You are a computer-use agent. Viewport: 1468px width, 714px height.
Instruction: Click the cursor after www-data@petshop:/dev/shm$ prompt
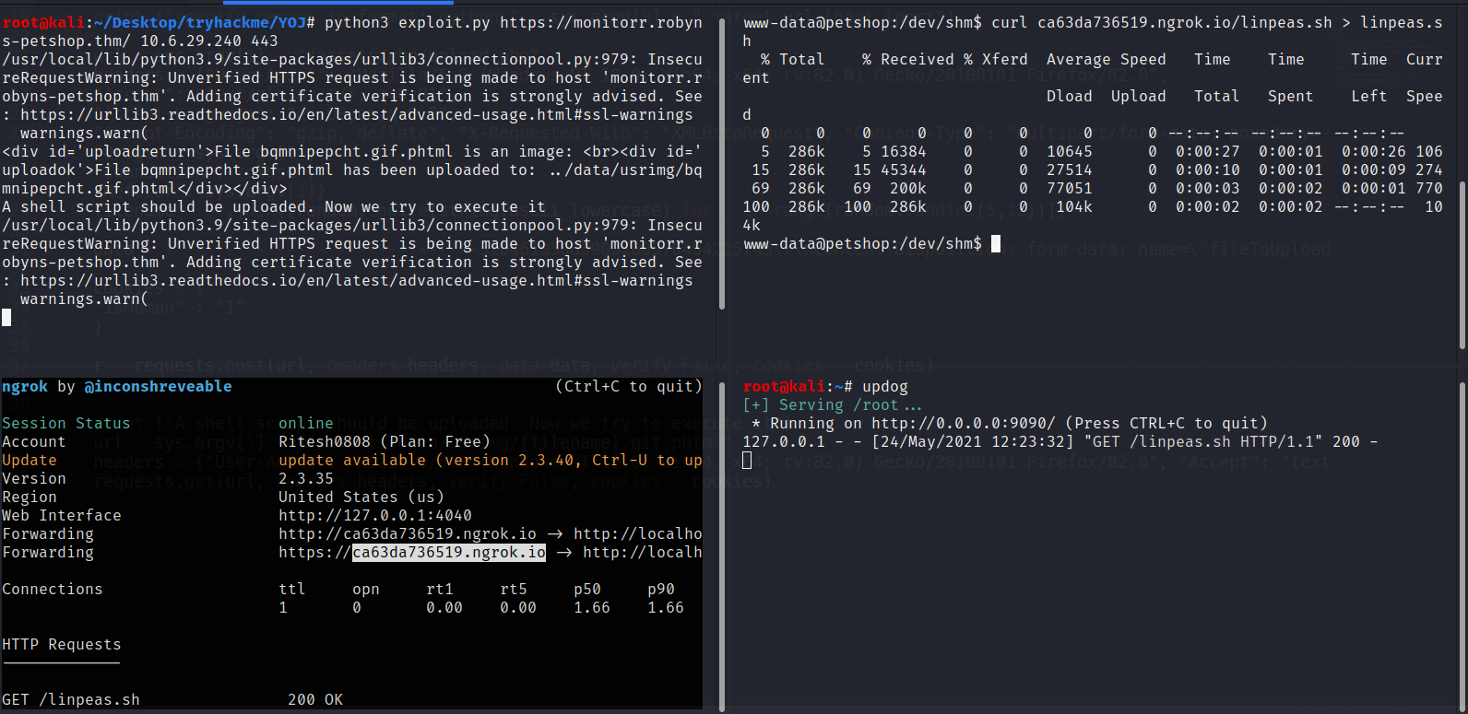pyautogui.click(x=996, y=243)
